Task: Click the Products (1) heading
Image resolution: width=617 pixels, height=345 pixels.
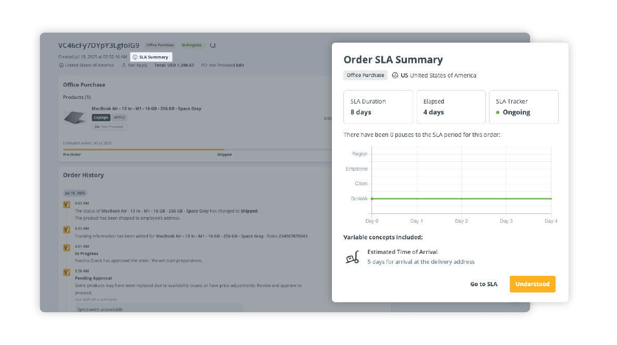Action: 76,97
